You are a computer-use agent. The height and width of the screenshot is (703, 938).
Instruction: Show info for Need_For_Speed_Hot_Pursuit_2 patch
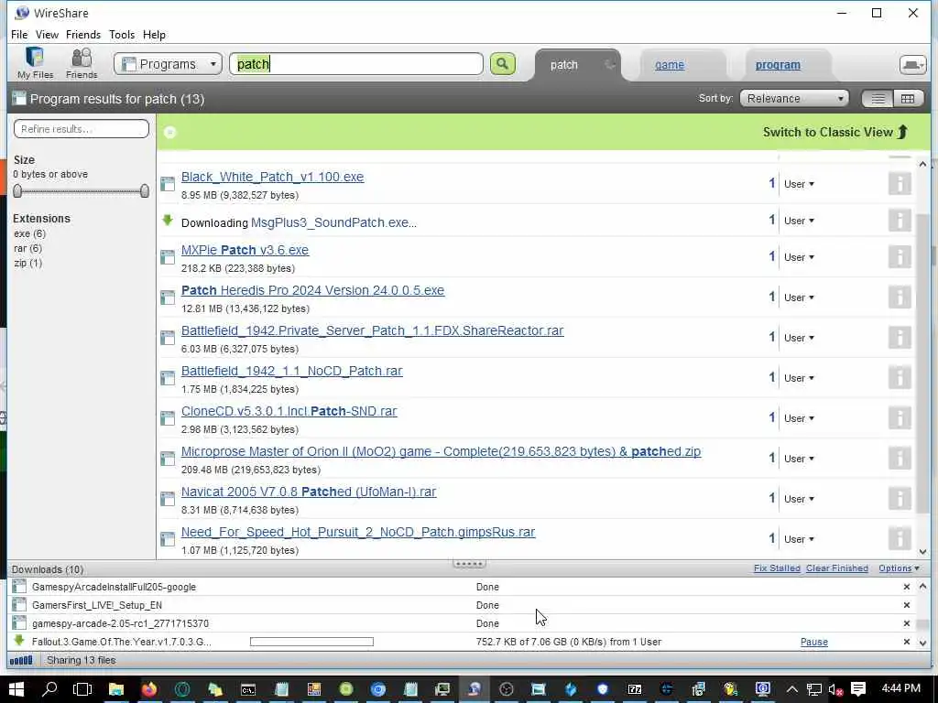(x=900, y=538)
